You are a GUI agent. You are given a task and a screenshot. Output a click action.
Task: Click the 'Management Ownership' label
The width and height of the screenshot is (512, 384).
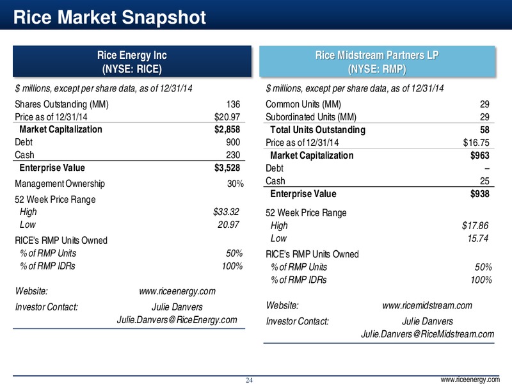(60, 184)
